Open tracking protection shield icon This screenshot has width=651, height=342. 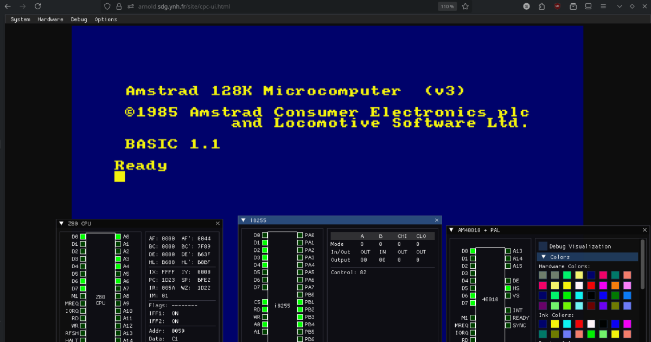[x=107, y=7]
